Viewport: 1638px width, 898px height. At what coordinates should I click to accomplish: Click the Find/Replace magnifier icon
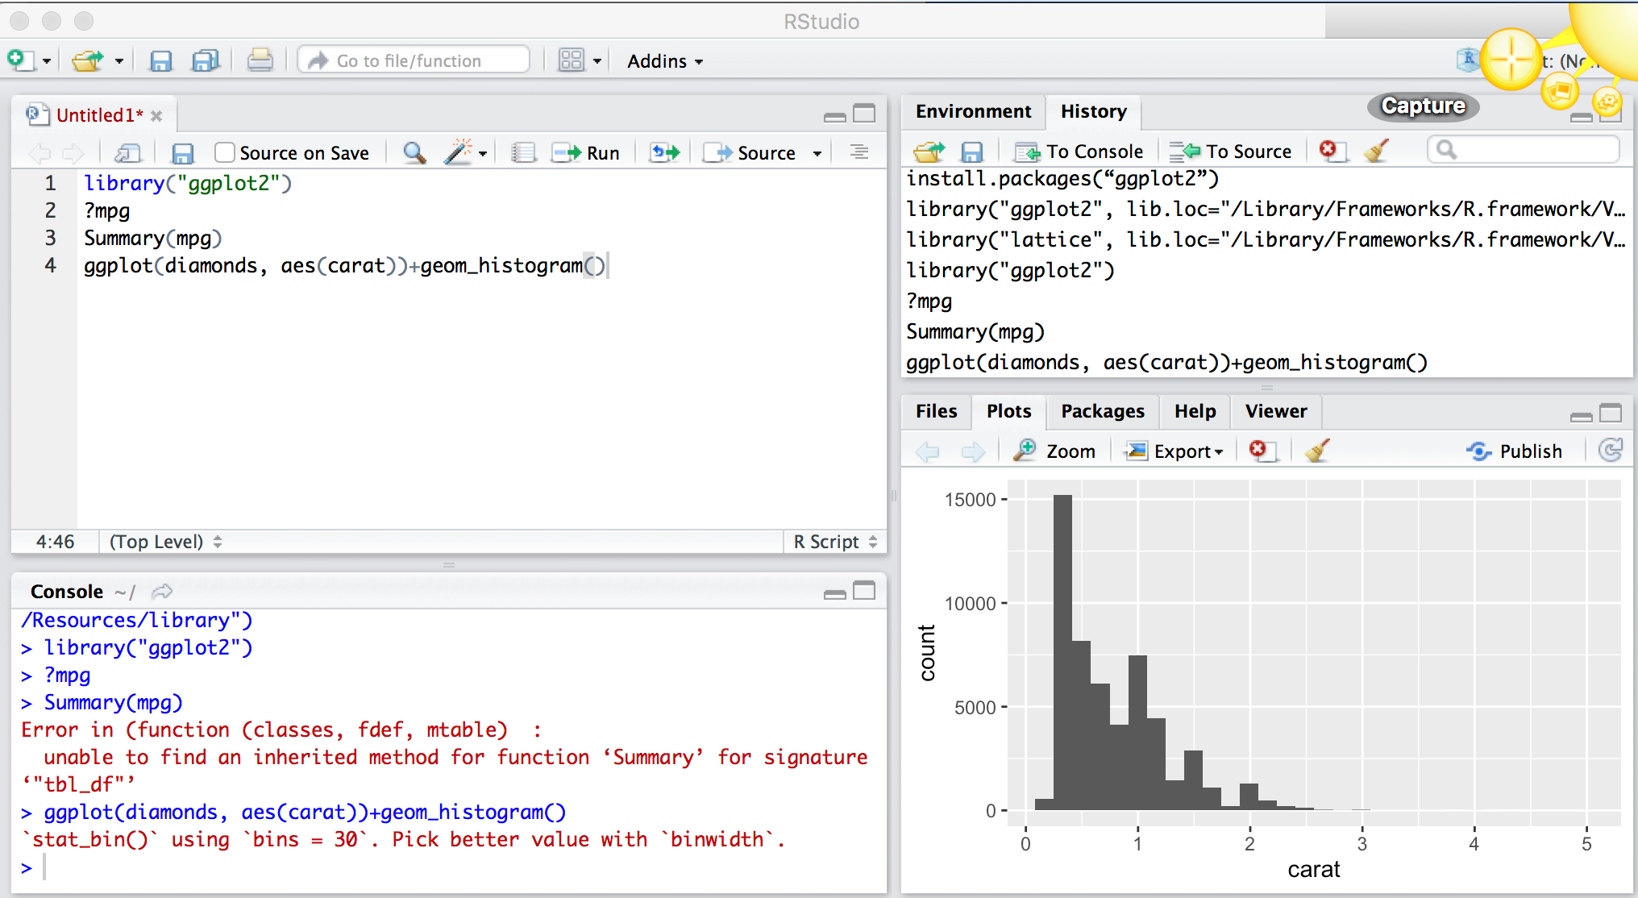tap(414, 153)
